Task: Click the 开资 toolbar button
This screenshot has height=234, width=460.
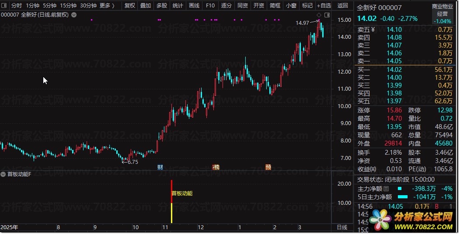Action: pyautogui.click(x=258, y=6)
